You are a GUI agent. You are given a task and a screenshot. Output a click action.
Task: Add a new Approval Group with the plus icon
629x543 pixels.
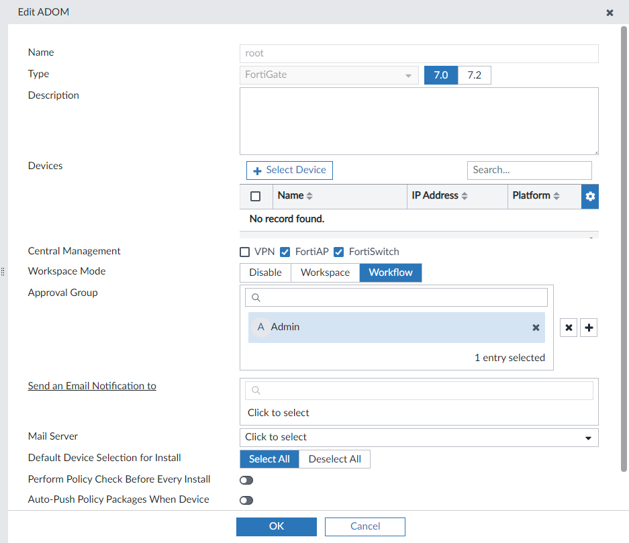point(587,327)
